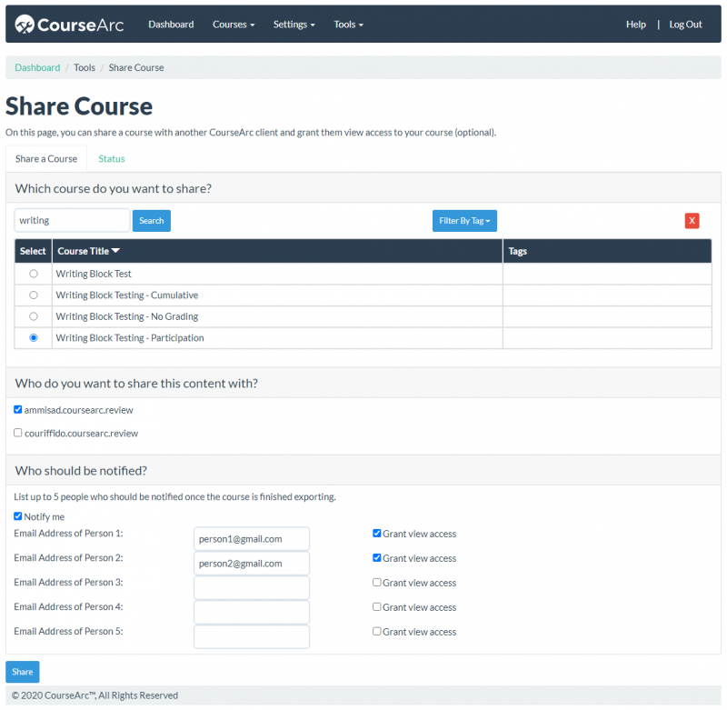Enable Grant view access for Person 3

pyautogui.click(x=377, y=583)
